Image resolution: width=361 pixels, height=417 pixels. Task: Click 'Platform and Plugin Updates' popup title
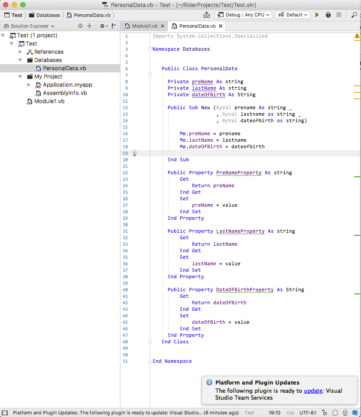(257, 382)
